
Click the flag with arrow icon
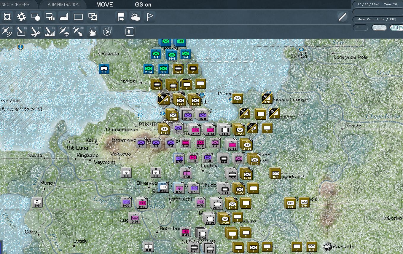(x=121, y=17)
